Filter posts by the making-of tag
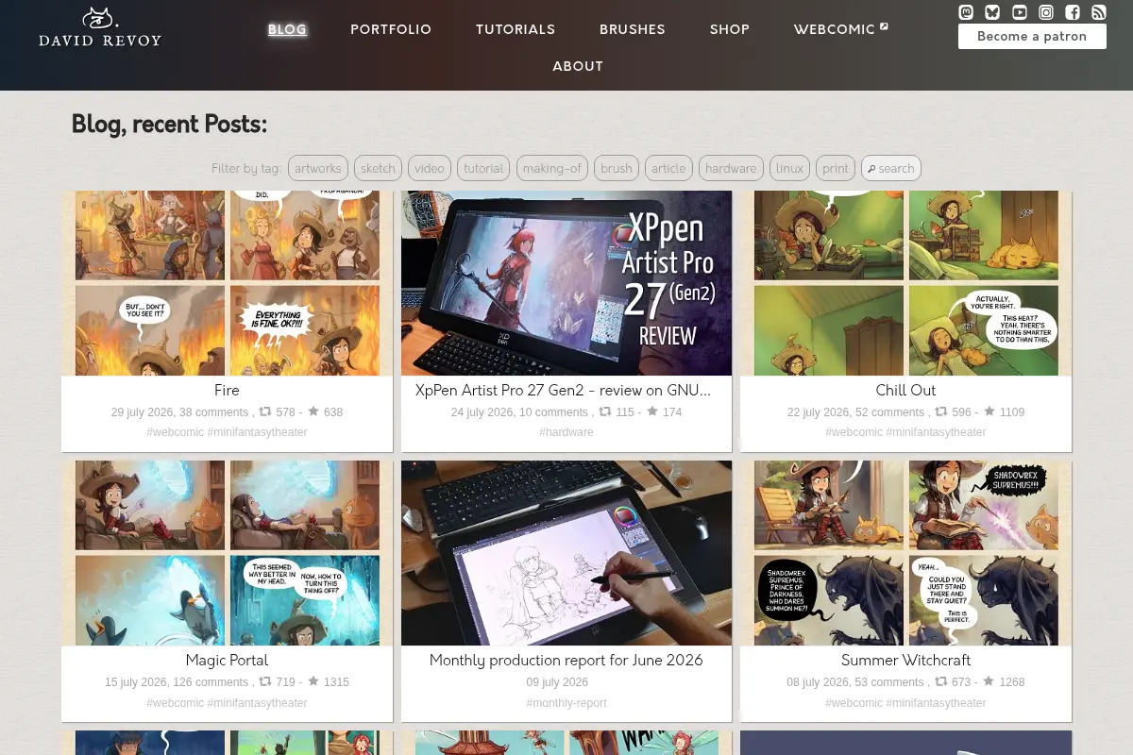 pos(552,168)
